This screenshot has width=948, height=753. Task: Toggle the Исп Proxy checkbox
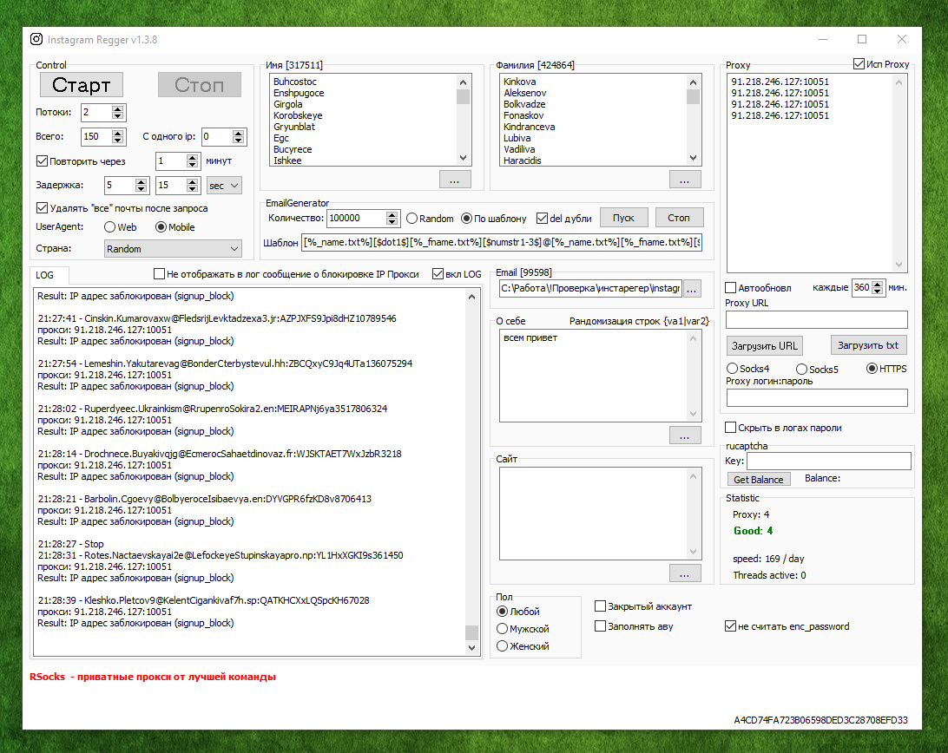coord(859,64)
